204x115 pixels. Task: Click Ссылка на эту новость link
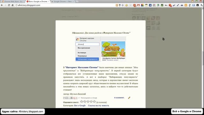pos(98,105)
